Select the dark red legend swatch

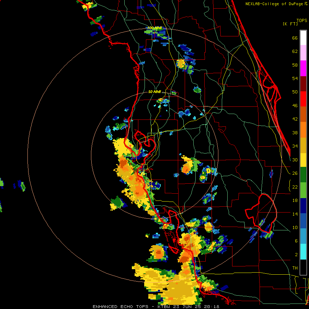click(x=303, y=83)
